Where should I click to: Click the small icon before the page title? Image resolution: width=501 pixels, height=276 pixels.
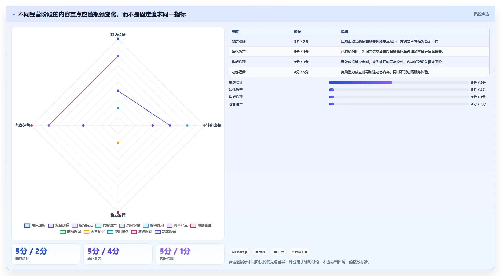coord(14,14)
